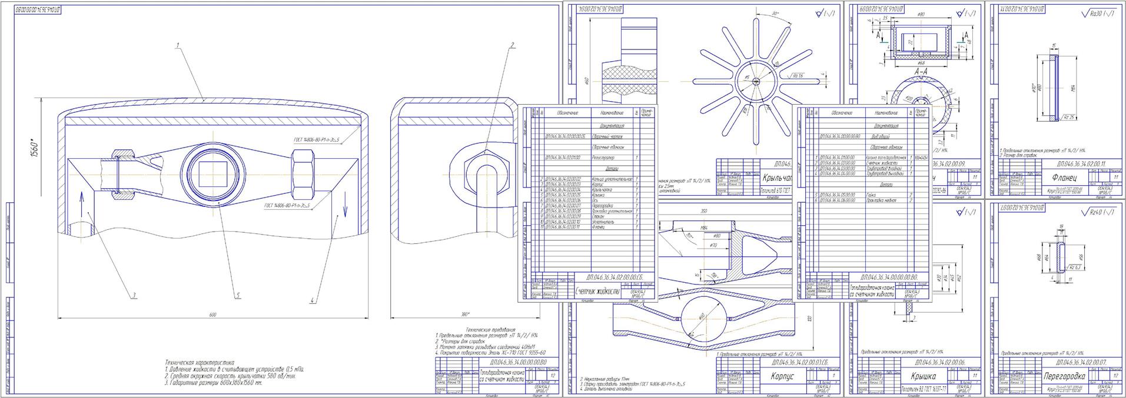
Task: Click the '380*' dimension under side view
Action: click(465, 315)
